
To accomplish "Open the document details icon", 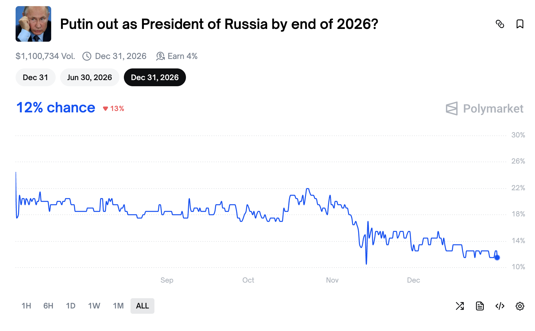I will tap(480, 306).
